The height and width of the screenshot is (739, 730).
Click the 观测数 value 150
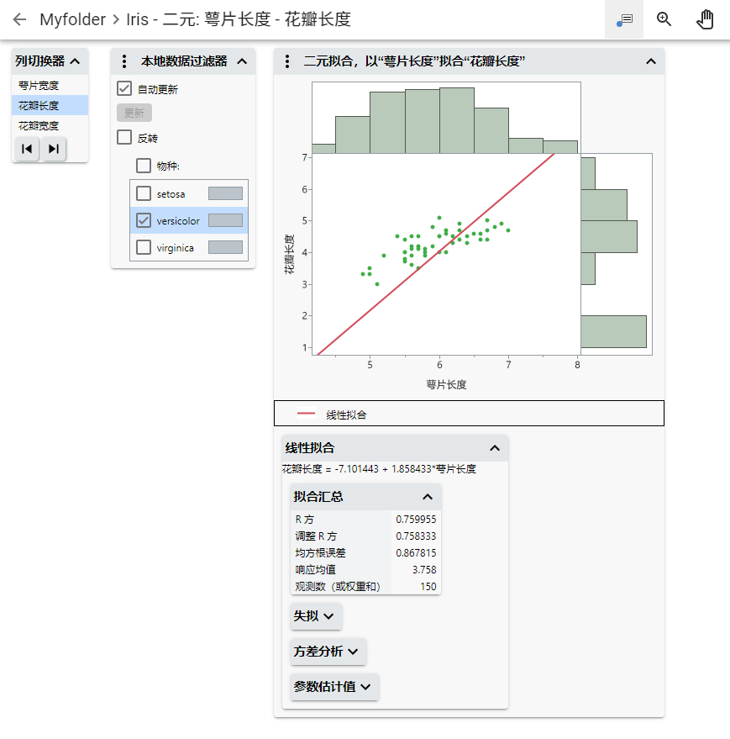click(428, 586)
